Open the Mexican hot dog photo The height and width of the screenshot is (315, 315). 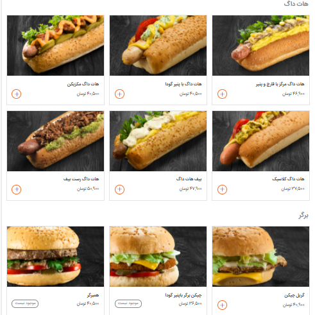[55, 46]
